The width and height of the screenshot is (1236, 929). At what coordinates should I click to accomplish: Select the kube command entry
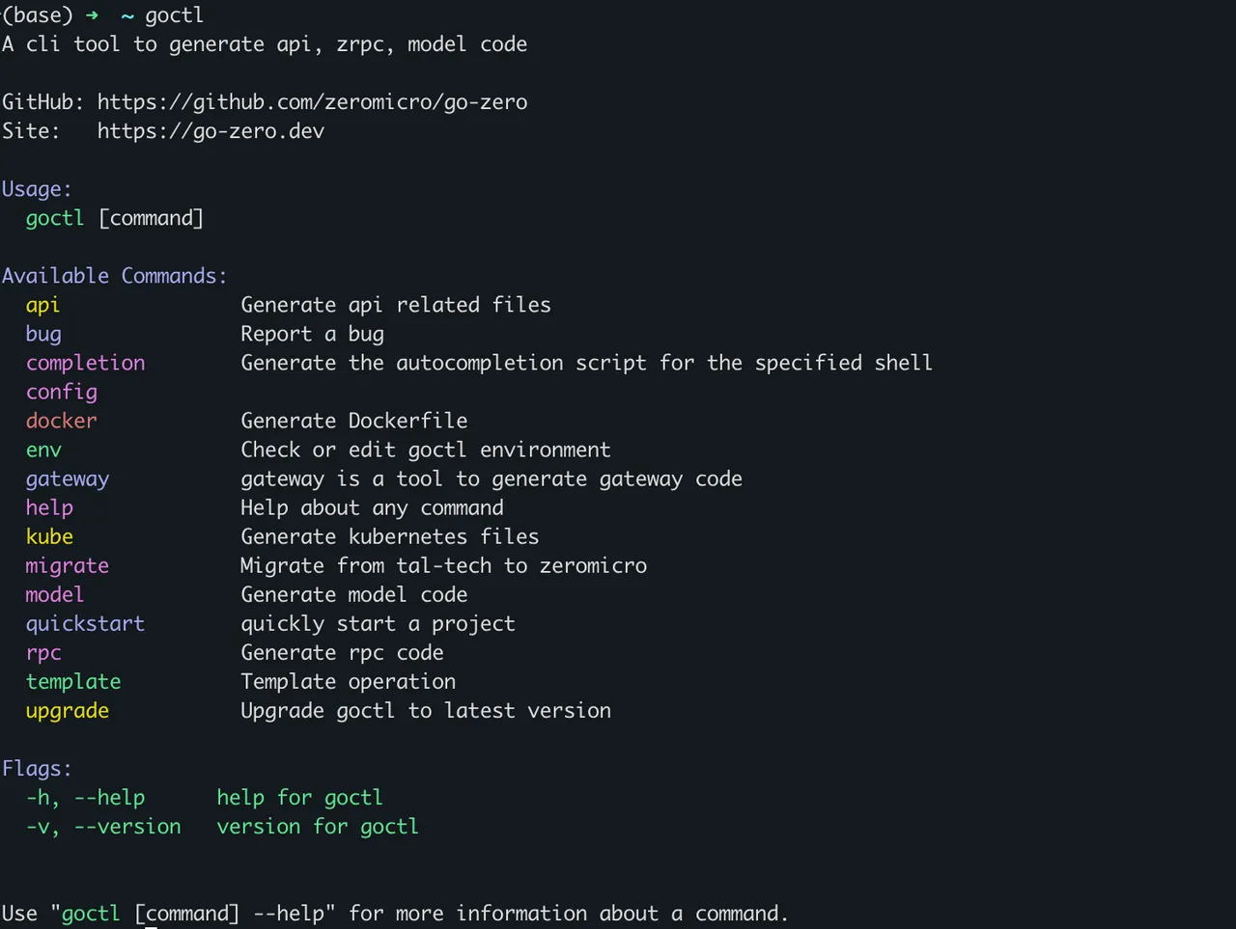click(x=49, y=536)
